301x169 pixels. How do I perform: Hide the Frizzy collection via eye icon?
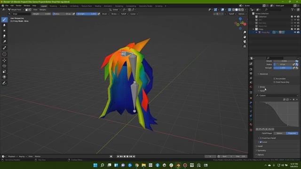click(295, 29)
